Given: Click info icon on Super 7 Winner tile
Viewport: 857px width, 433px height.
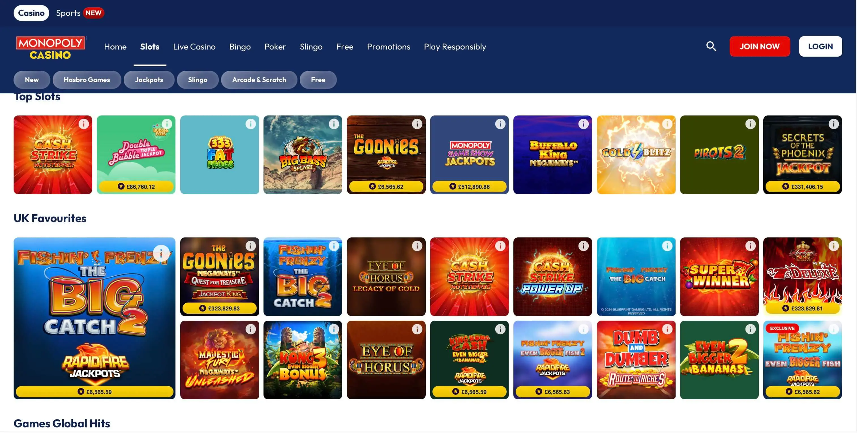Looking at the screenshot, I should pos(750,246).
